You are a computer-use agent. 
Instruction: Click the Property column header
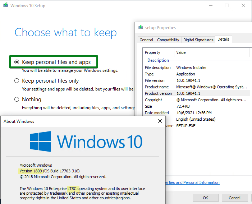click(159, 52)
